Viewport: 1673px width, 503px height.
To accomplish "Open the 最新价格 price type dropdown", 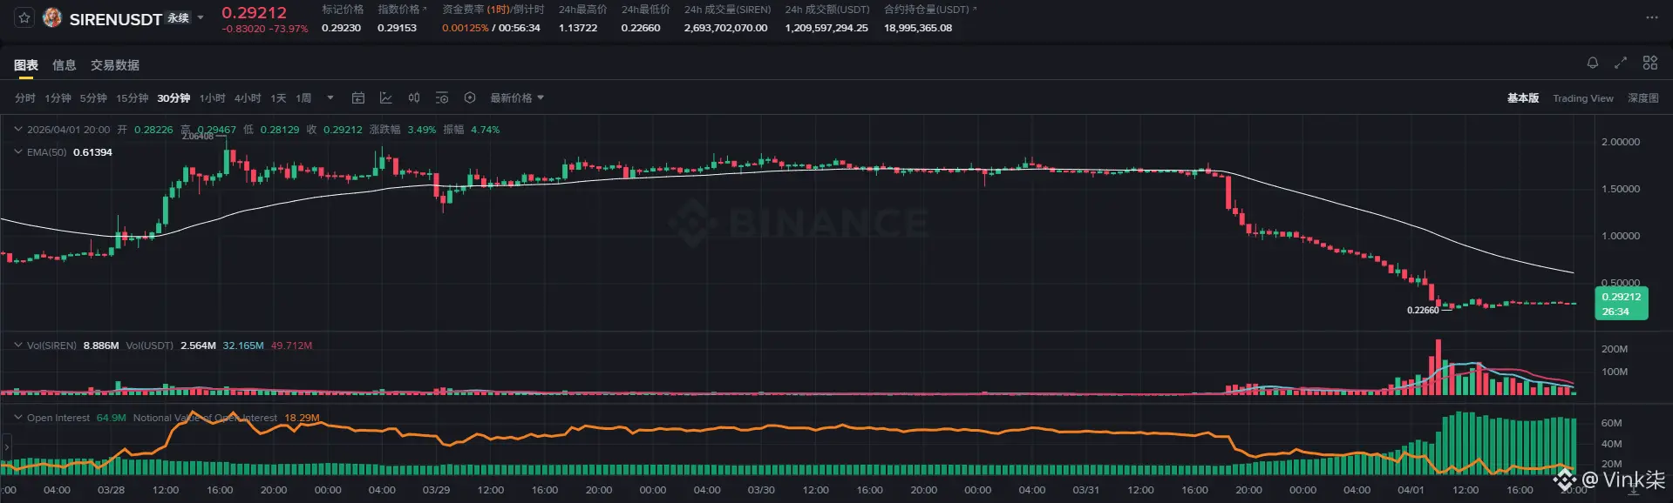I will click(x=517, y=98).
